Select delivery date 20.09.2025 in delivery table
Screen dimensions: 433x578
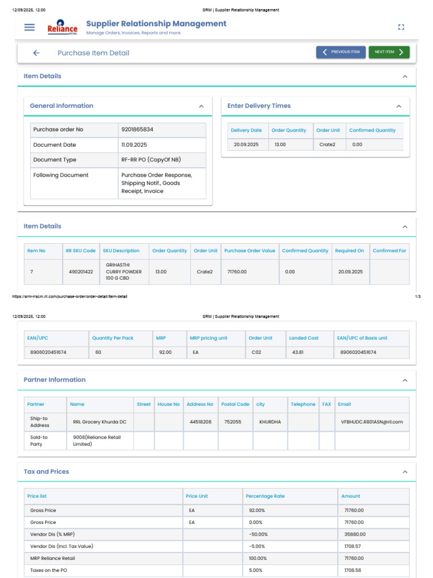(246, 144)
